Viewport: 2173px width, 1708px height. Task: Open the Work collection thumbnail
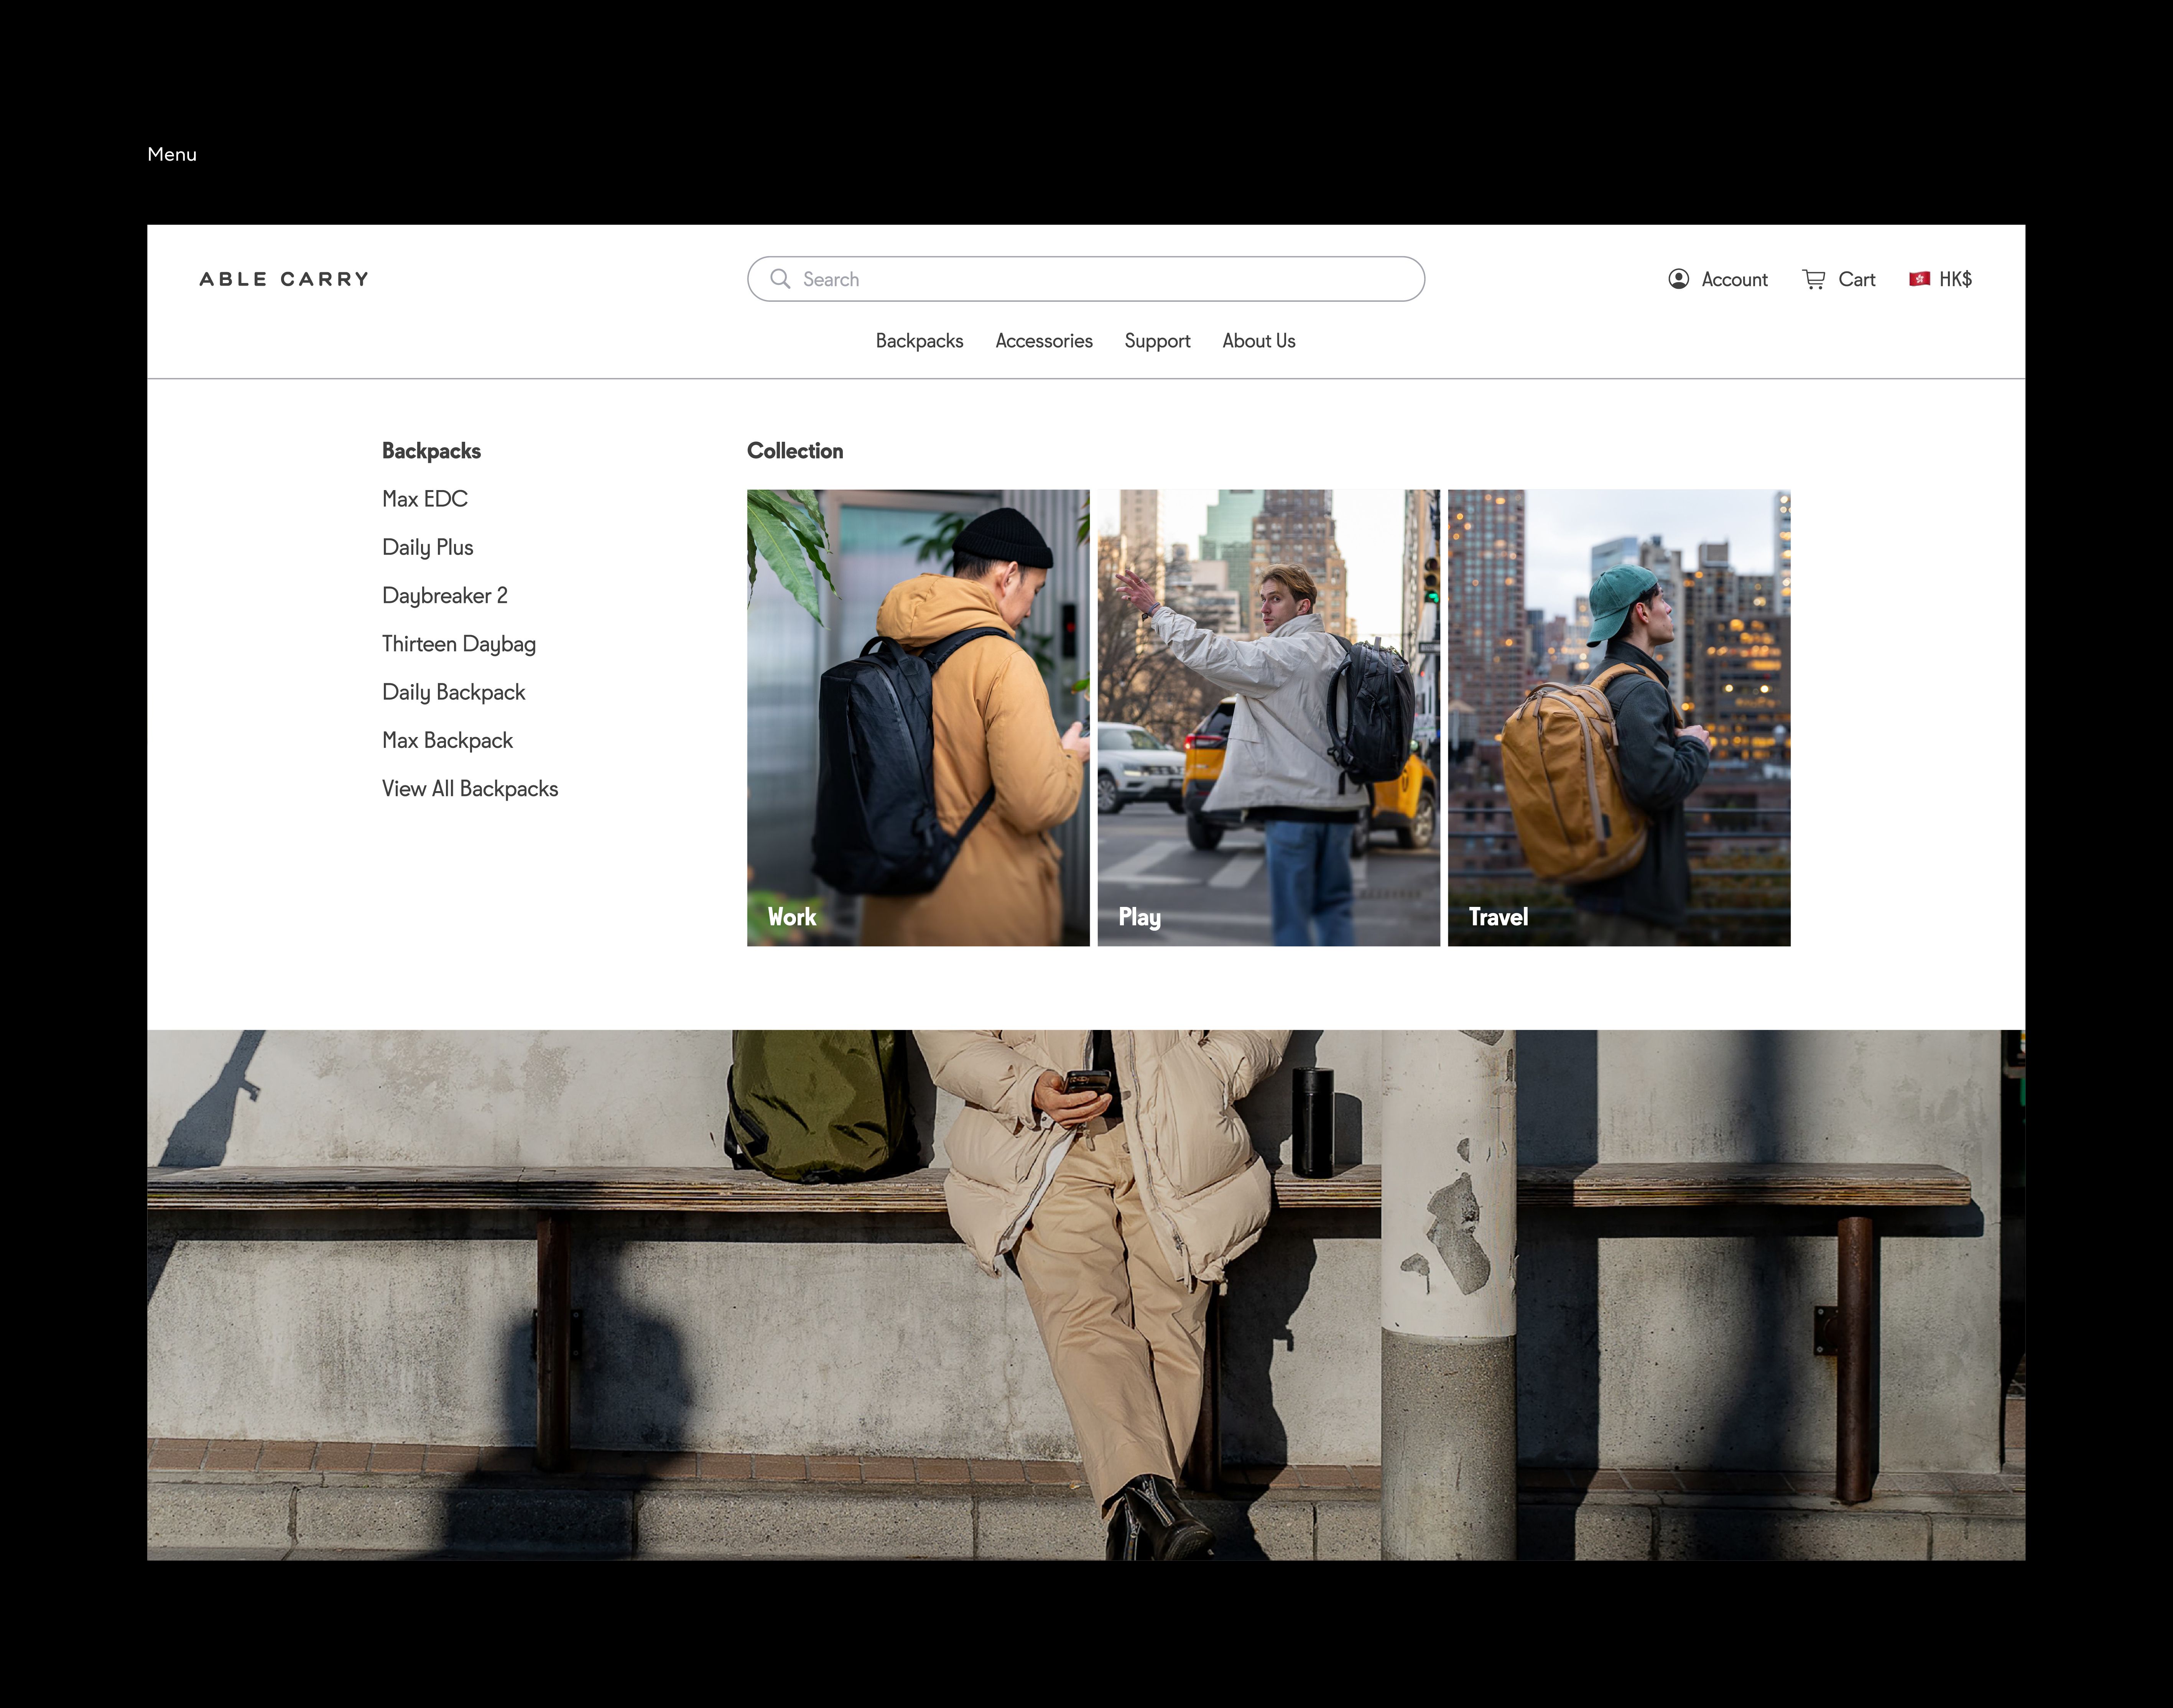coord(918,718)
